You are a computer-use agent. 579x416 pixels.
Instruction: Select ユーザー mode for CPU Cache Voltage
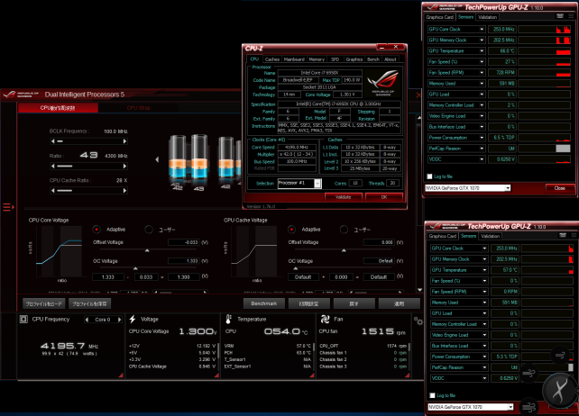344,230
